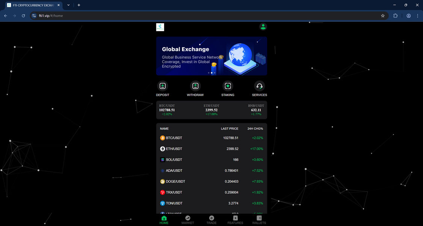
Task: Open the Services headset icon
Action: 260,86
